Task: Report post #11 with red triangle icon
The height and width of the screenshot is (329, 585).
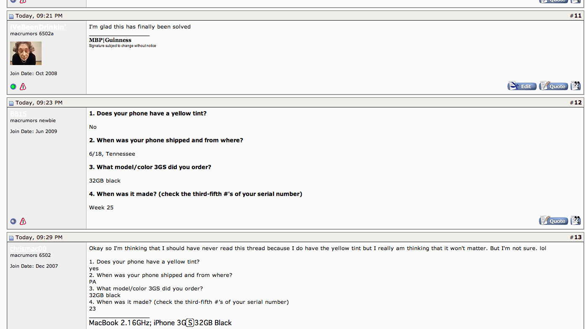Action: (x=23, y=86)
